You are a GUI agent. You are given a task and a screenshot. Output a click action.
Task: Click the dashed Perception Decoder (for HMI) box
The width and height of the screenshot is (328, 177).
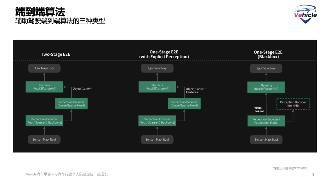293,104
